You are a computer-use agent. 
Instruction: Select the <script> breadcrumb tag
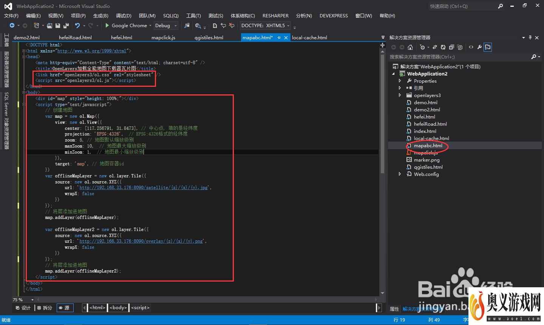tap(141, 308)
